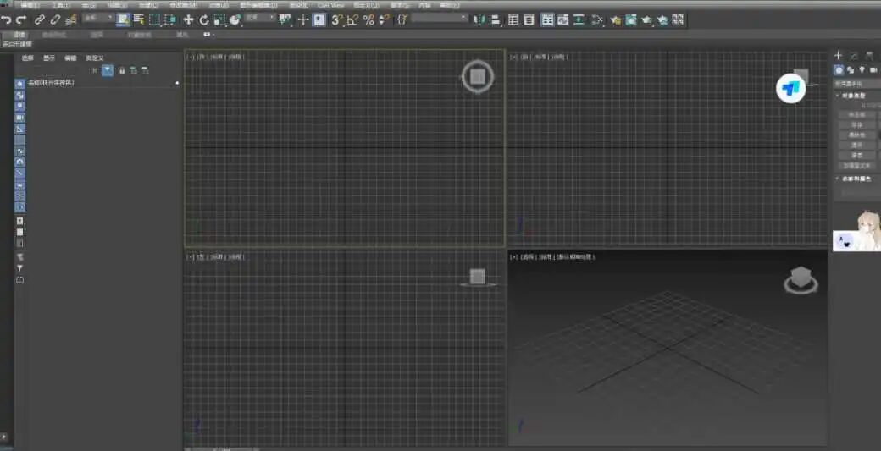The width and height of the screenshot is (881, 451).
Task: Click the Undo arrow in main toolbar
Action: click(6, 20)
